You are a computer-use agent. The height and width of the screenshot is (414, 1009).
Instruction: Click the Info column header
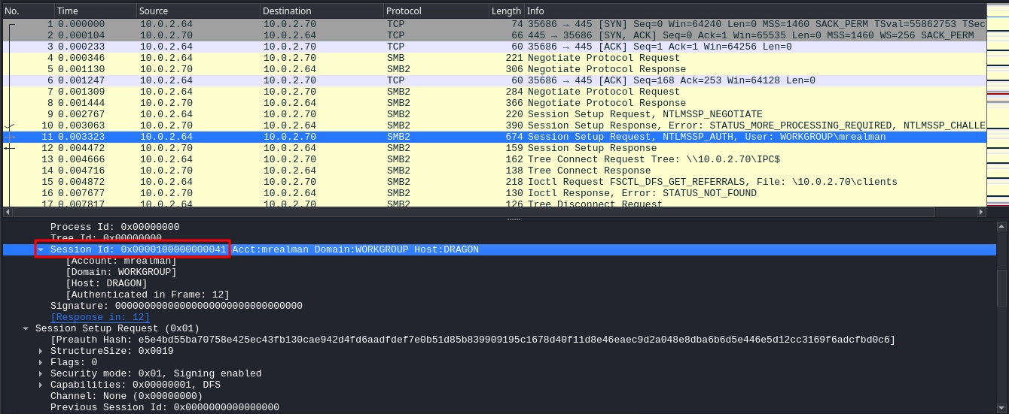coord(753,11)
